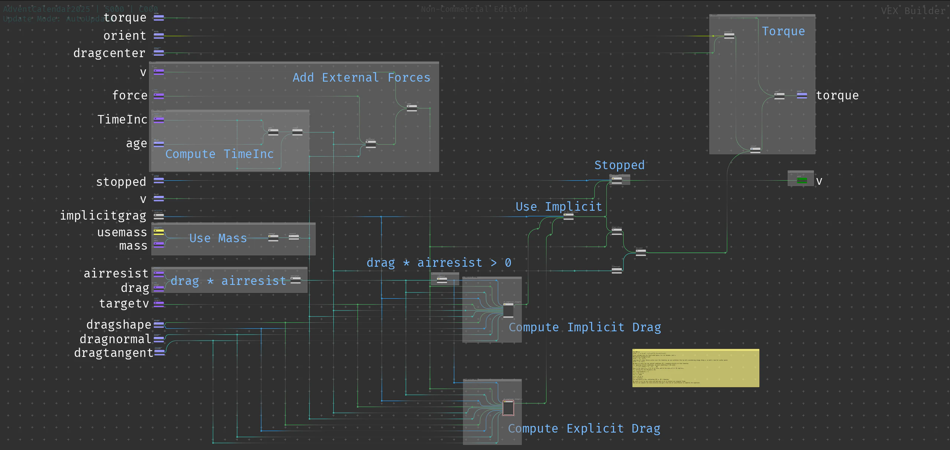The width and height of the screenshot is (950, 450).
Task: Select the add node in Compute TimeInc
Action: coord(273,132)
